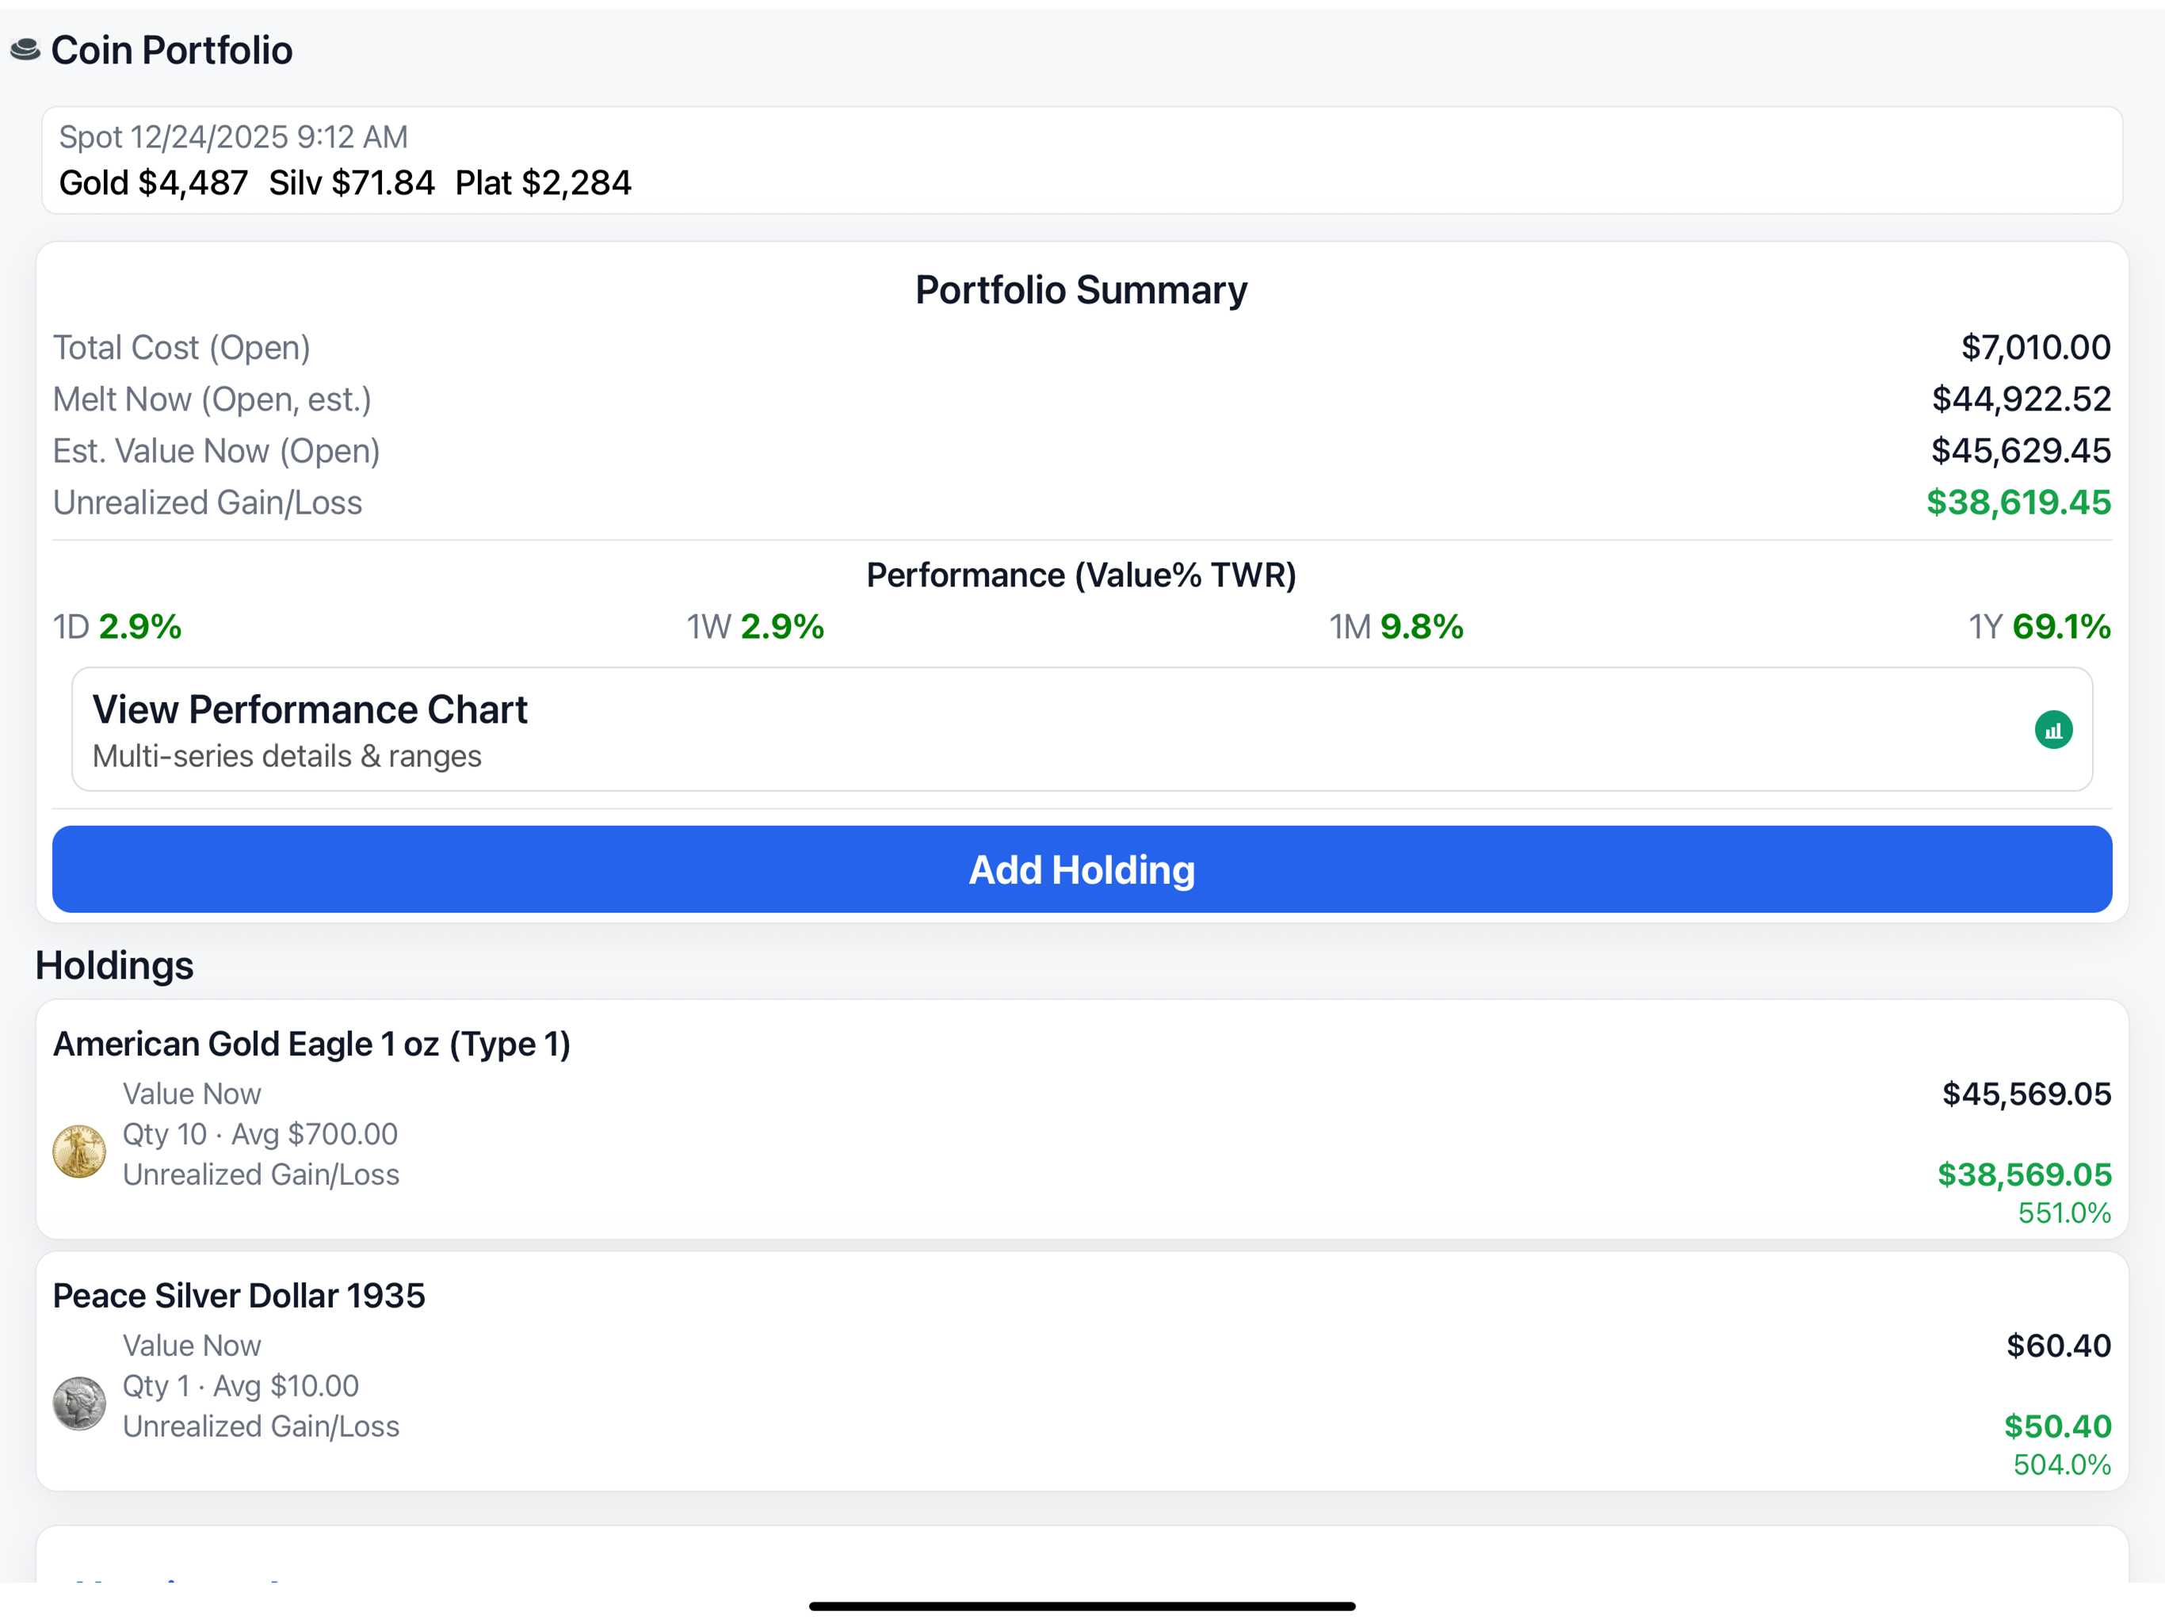Click the $45,629.45 estimated value
This screenshot has width=2165, height=1623.
point(2021,451)
